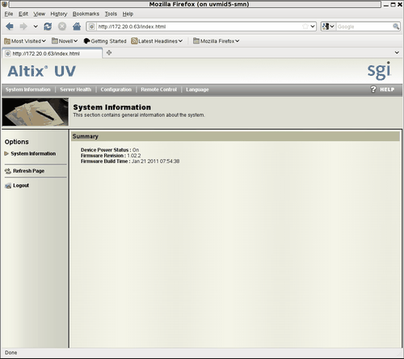Viewport: 404px width, 359px height.
Task: Click the Refresh Page sidebar icon
Action: (8, 171)
